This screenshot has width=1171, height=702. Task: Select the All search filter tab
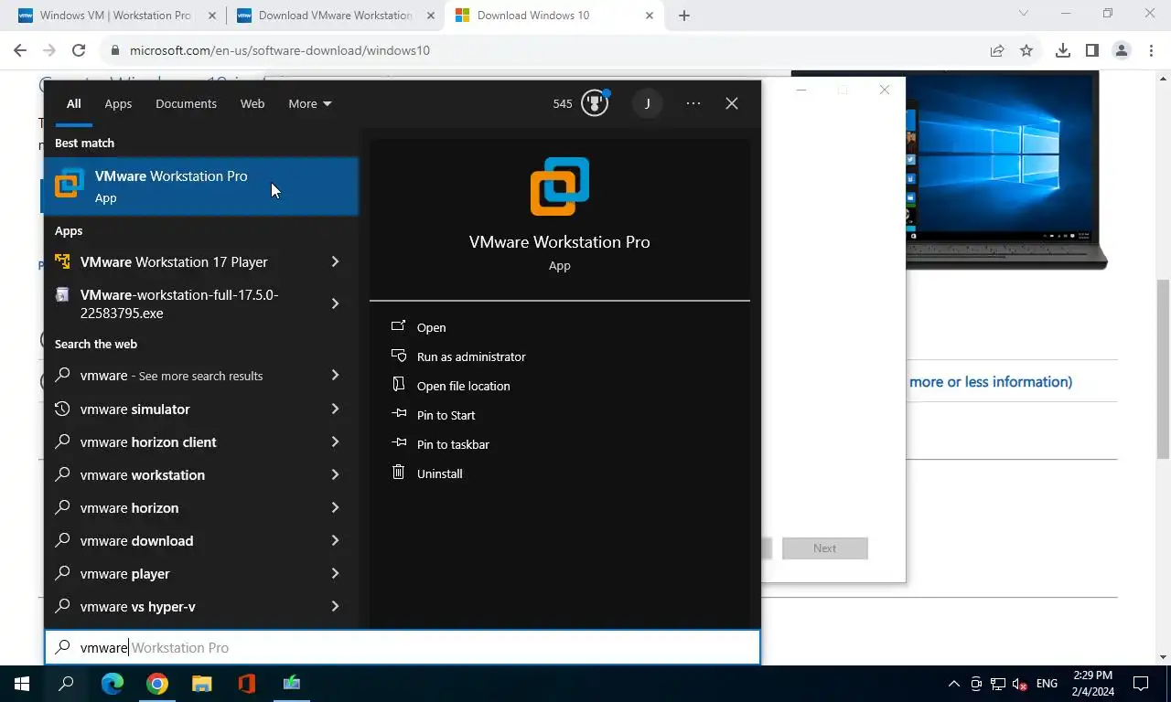pyautogui.click(x=73, y=103)
